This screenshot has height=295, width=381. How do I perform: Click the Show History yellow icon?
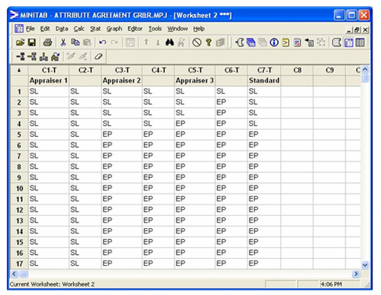coord(286,42)
